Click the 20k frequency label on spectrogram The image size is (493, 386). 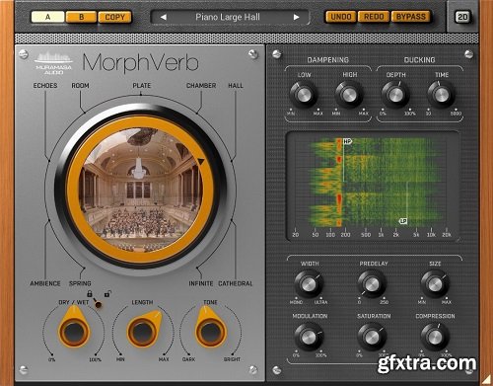(x=447, y=235)
